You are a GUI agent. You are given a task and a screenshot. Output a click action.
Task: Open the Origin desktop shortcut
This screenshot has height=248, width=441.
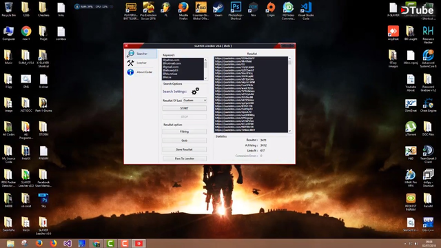tap(271, 10)
